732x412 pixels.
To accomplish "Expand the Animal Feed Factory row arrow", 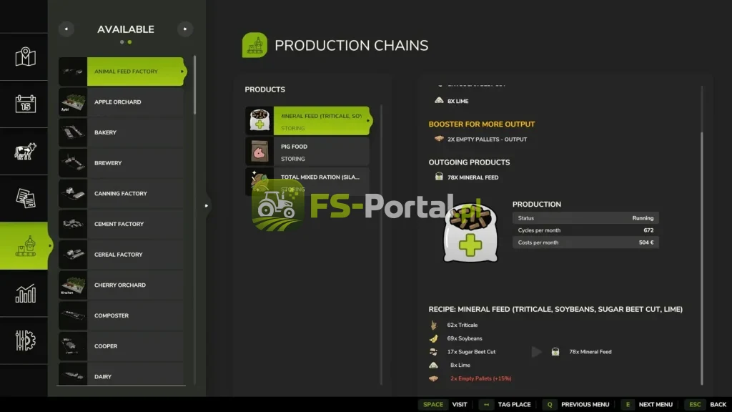I will coord(182,72).
